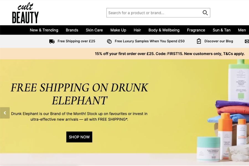Click the SHOP NOW button
The width and height of the screenshot is (249, 166).
point(79,137)
